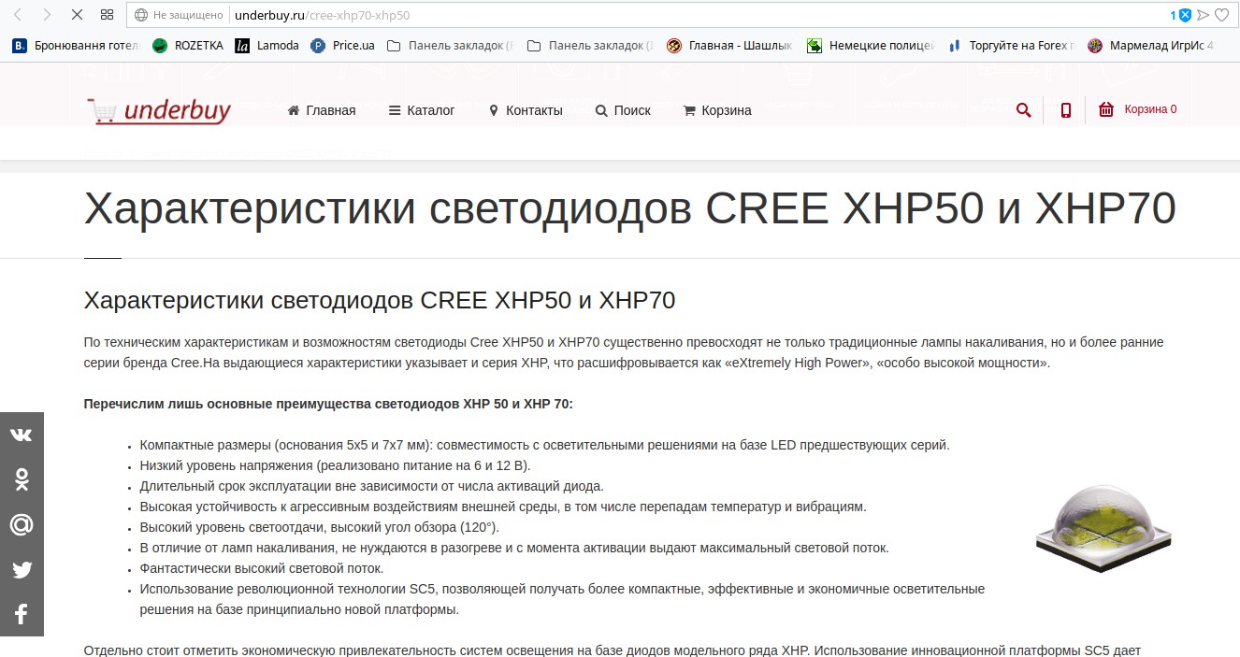Click the large page title heading
Screen dimensions: 1240x657
pos(629,208)
